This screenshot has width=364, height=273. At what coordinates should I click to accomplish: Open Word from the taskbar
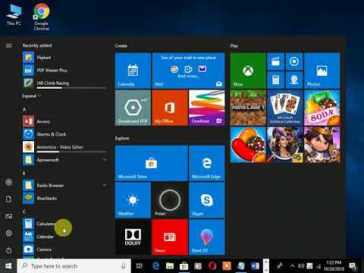click(255, 266)
